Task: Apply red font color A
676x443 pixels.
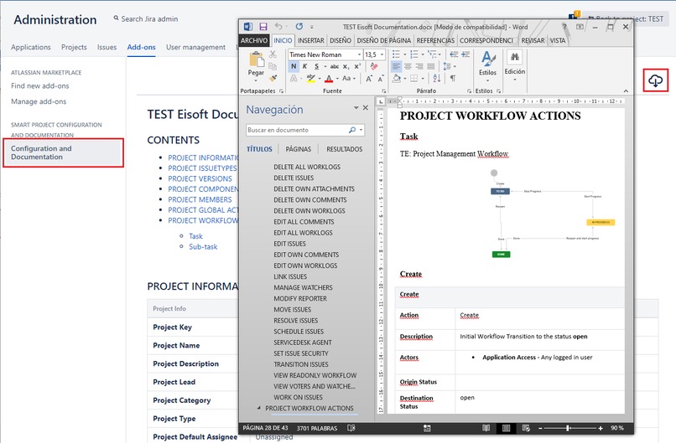Action: tap(329, 79)
